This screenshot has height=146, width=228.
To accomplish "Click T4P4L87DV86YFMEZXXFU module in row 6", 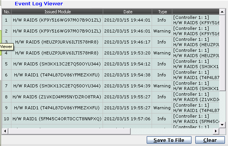I will coord(57,75).
